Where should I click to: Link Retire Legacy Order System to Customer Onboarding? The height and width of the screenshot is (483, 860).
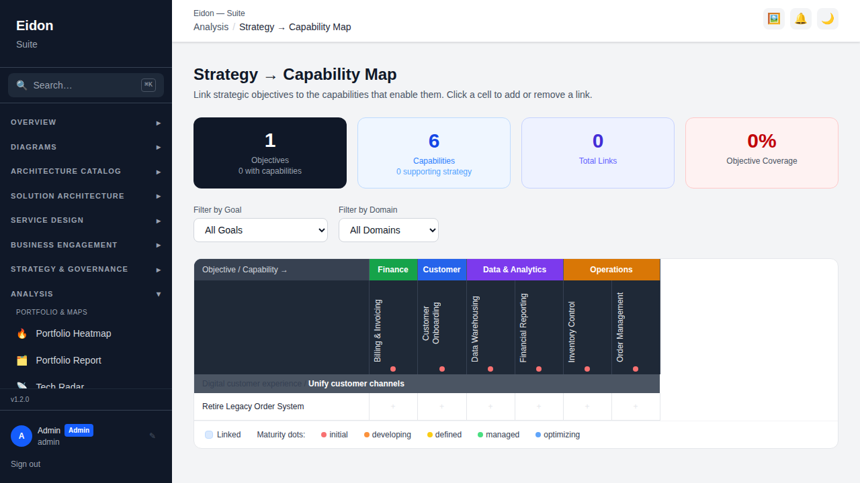click(441, 407)
